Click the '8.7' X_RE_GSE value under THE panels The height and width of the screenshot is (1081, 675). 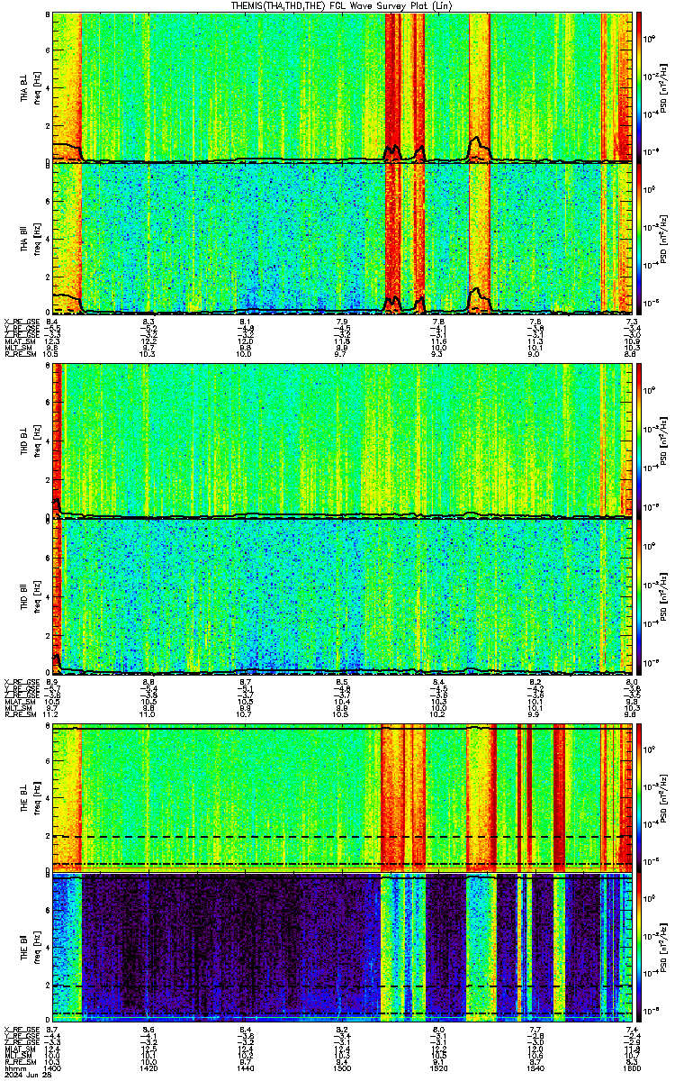[52, 1029]
